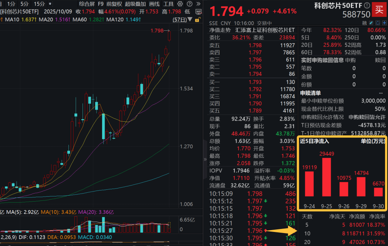Open the alert bell icon
This screenshot has height=246, width=388.
(378, 23)
